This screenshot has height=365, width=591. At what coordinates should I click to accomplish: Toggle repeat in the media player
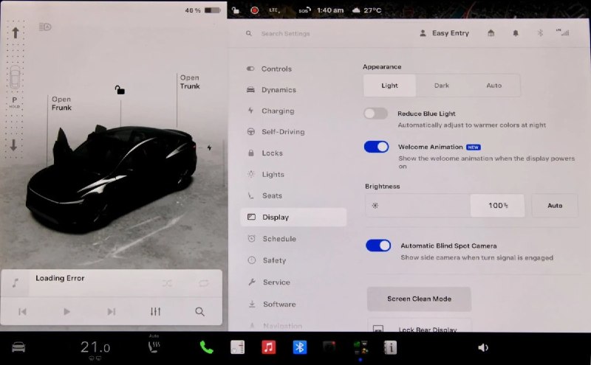pos(204,283)
